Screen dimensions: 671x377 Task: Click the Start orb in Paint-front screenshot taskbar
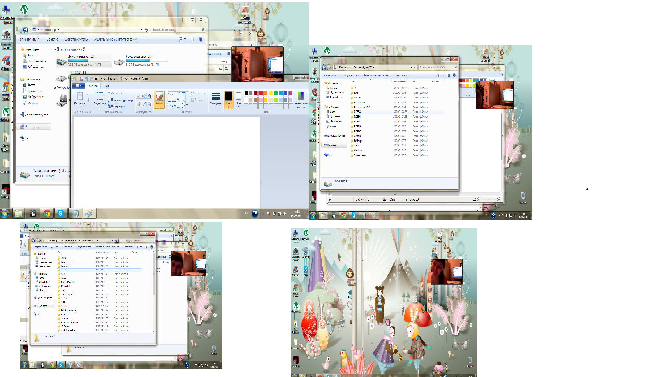coord(5,214)
